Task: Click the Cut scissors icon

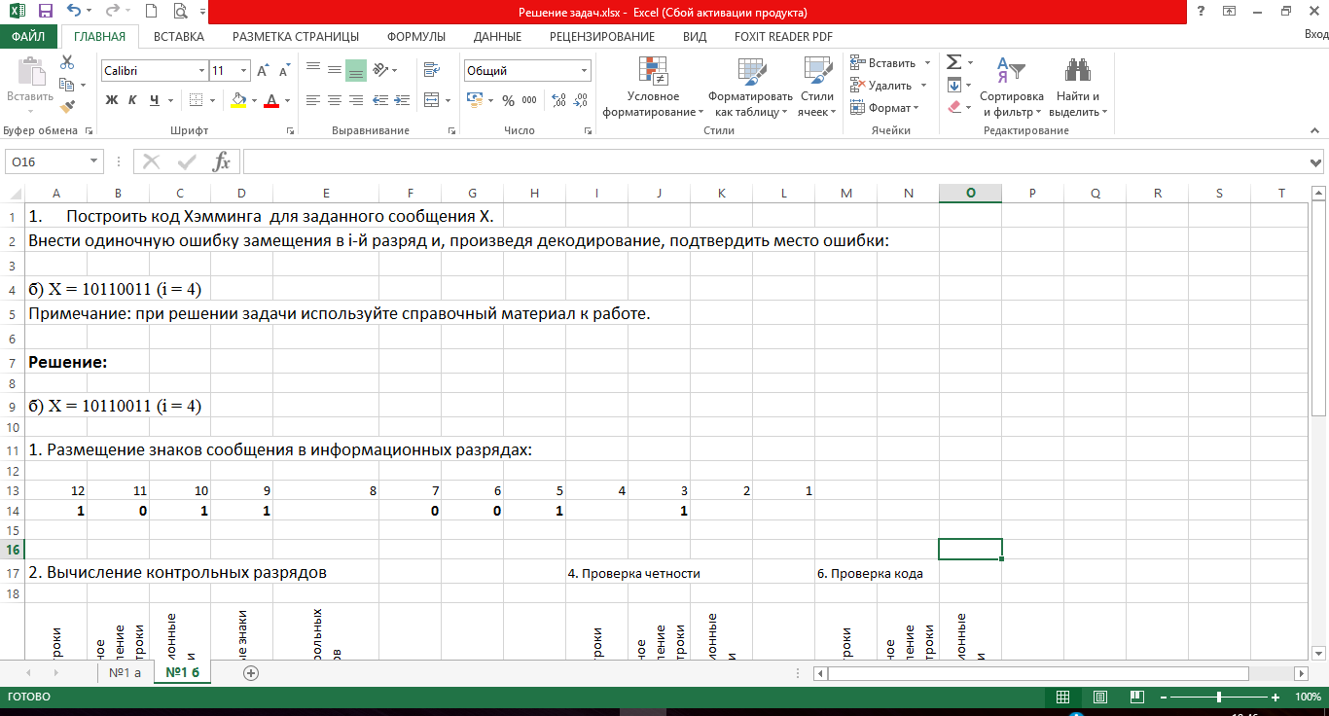Action: [x=67, y=62]
